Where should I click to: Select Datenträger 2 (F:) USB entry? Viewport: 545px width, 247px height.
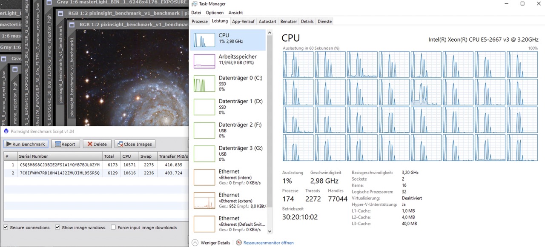point(228,130)
